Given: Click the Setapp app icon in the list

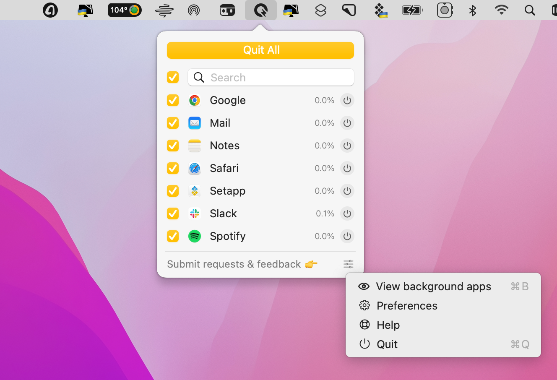Looking at the screenshot, I should coord(195,191).
